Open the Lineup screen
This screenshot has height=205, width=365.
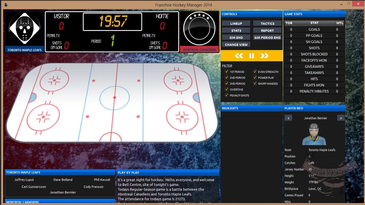[x=236, y=23]
